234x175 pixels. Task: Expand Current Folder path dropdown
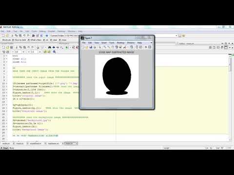(x=176, y=35)
